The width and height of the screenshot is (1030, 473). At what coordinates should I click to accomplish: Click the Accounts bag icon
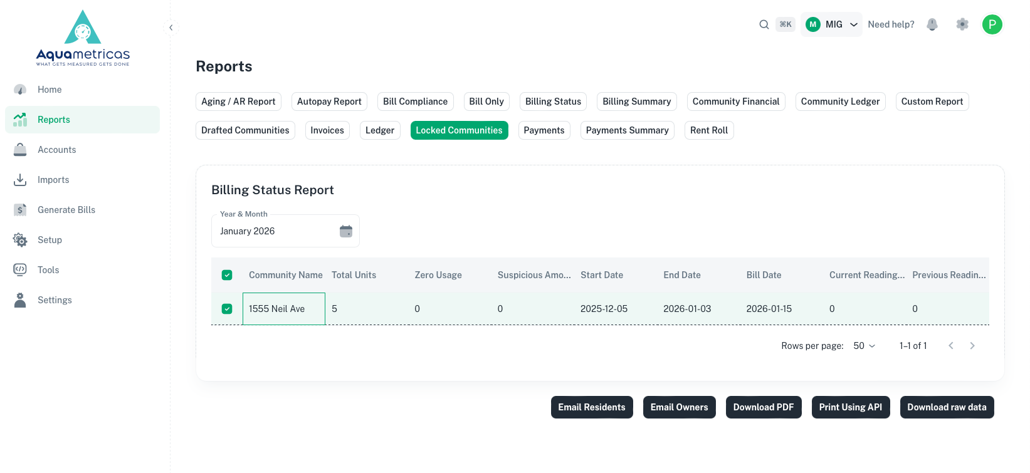point(20,150)
